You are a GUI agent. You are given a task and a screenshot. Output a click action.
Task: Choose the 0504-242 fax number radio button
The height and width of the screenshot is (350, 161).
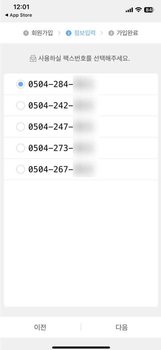20,105
